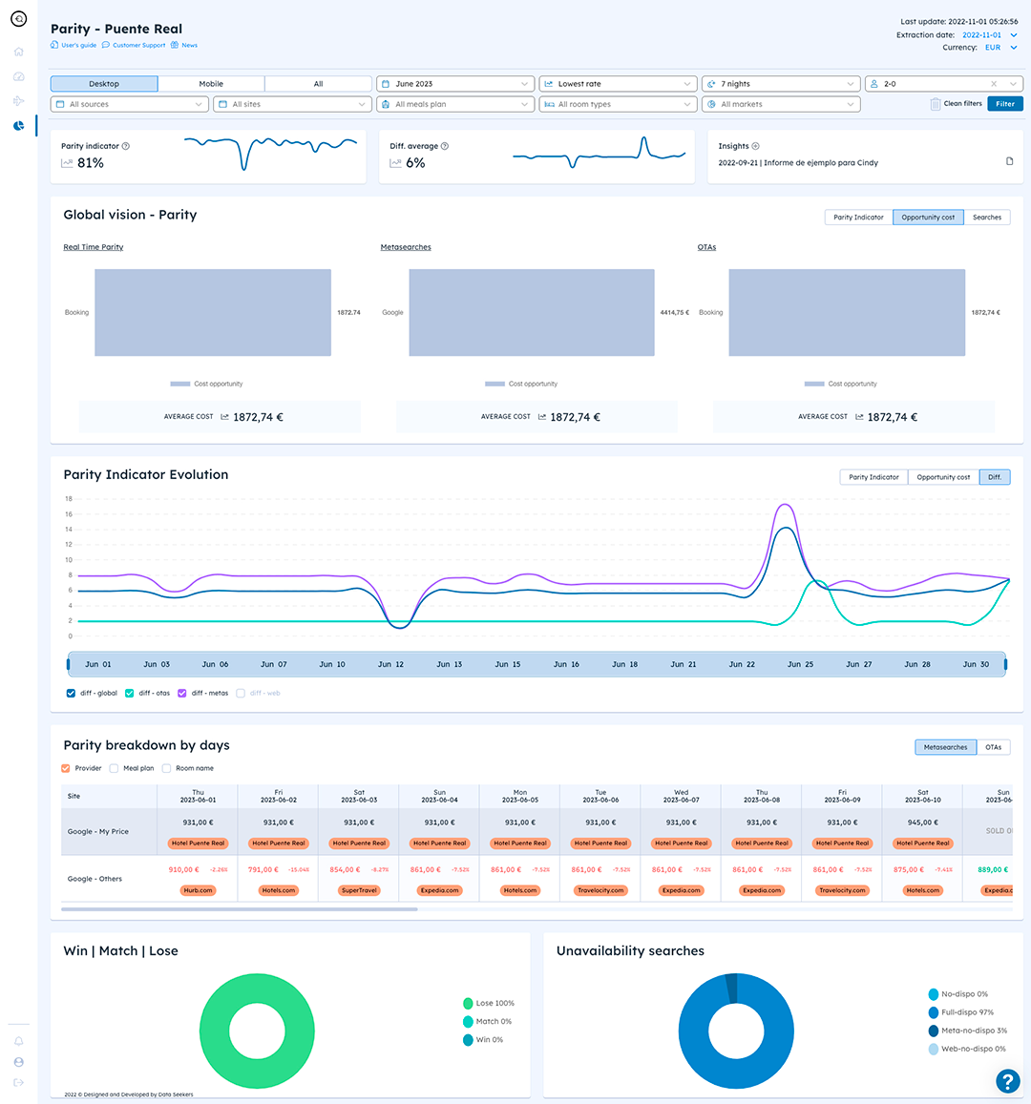Open the gauge dashboard sidebar icon

[x=19, y=76]
